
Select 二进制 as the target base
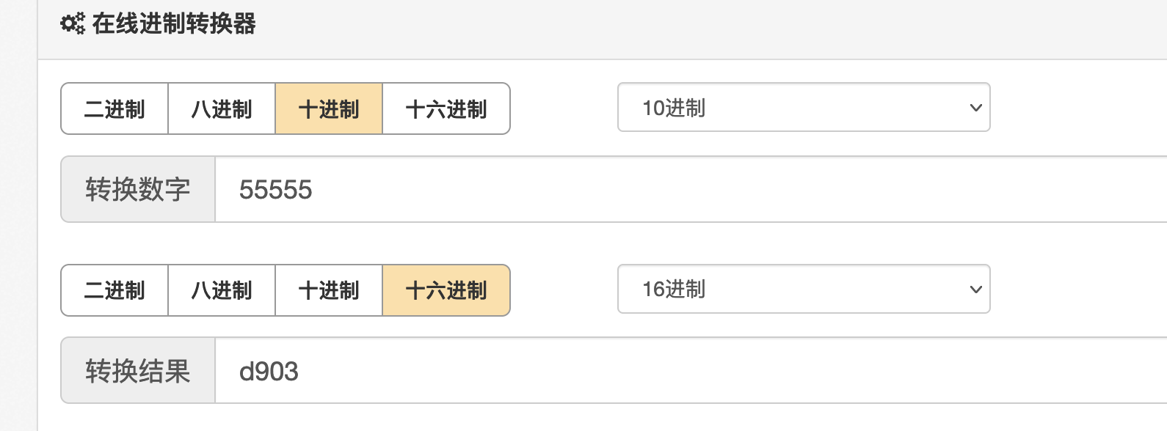[114, 290]
